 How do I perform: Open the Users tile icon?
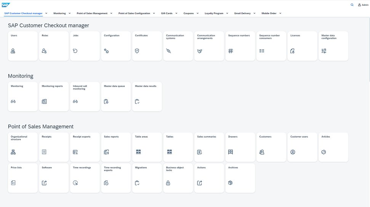pos(13,51)
